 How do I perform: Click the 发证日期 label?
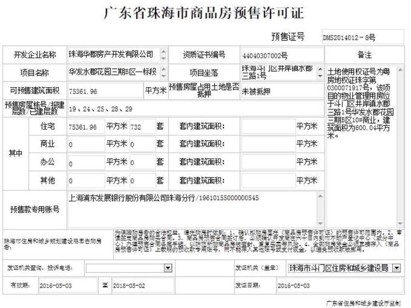click(x=248, y=286)
